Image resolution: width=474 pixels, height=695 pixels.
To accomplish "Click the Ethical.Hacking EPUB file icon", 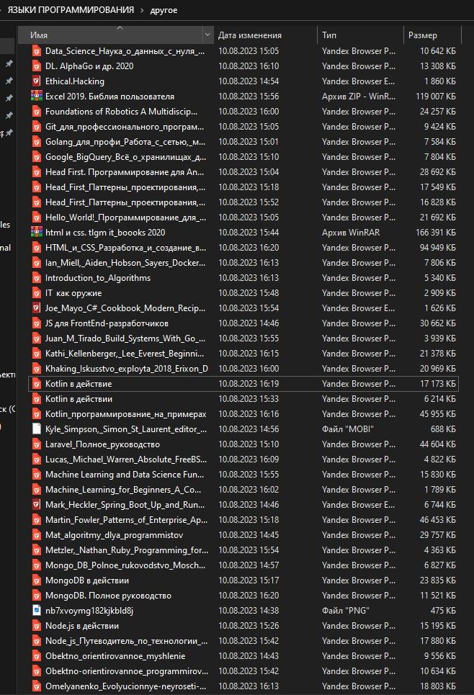I will coord(36,81).
